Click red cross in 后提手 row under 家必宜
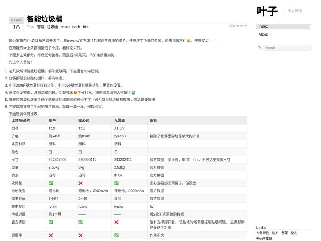 (81, 235)
